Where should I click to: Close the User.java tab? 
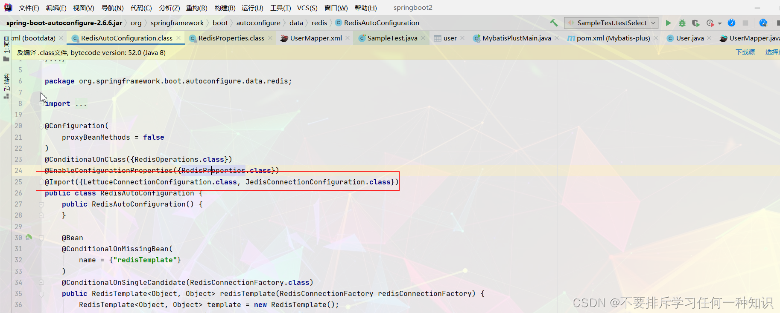709,38
